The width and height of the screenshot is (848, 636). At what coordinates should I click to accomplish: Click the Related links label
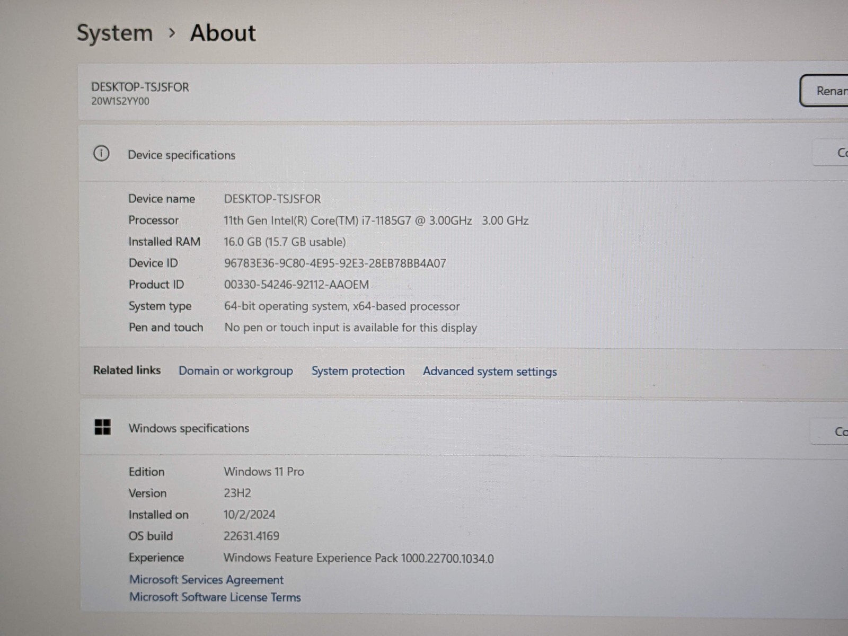tap(127, 370)
